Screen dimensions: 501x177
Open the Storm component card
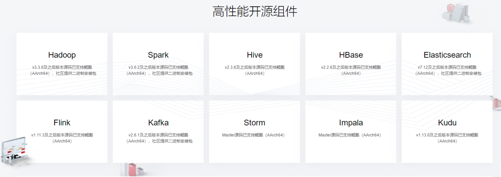[x=255, y=131]
